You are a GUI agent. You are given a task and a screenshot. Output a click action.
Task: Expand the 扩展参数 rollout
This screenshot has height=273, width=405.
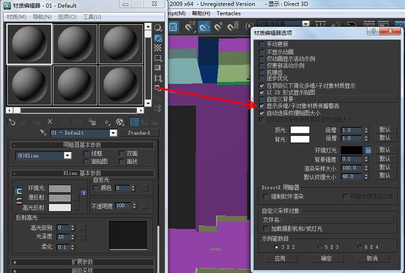point(83,262)
